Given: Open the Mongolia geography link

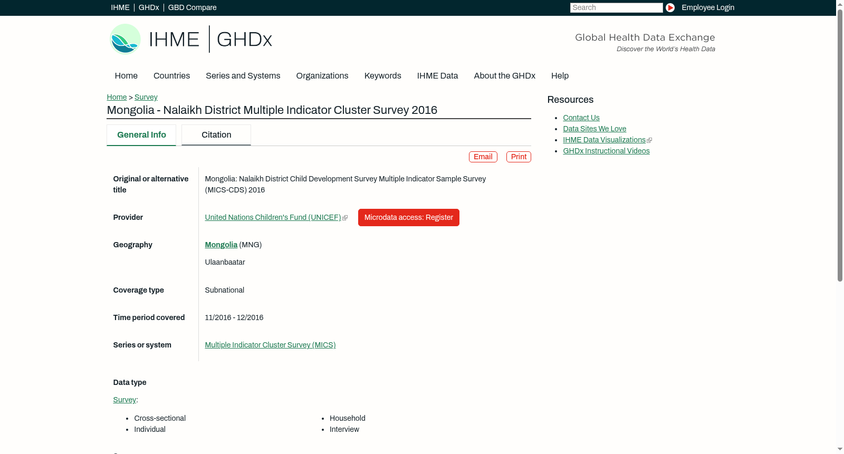Looking at the screenshot, I should (x=221, y=245).
